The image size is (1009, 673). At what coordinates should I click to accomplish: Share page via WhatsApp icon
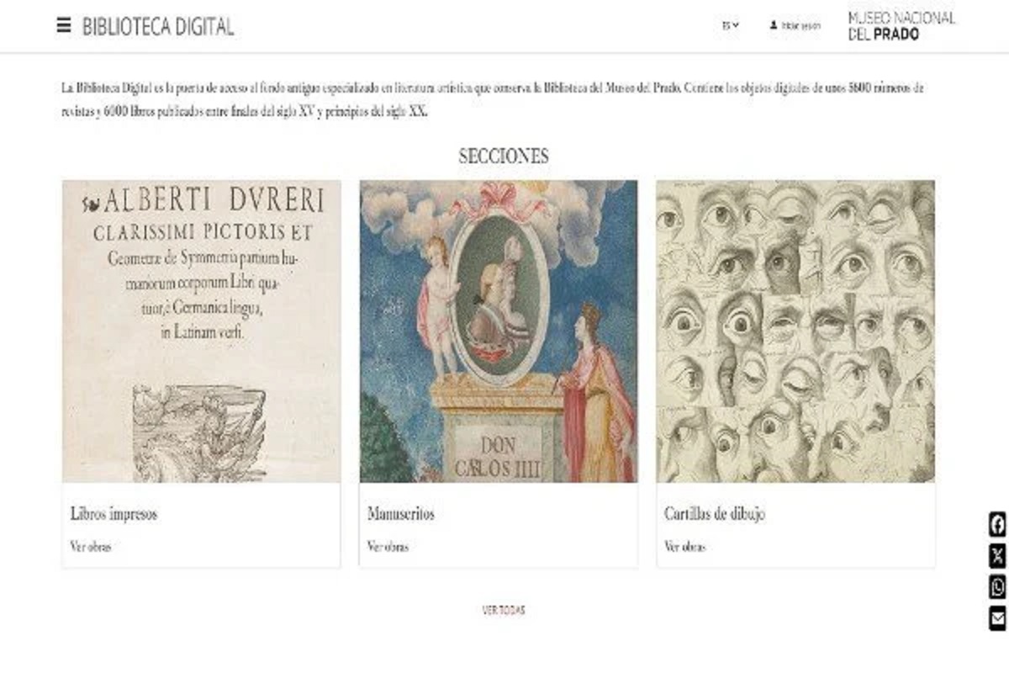(x=997, y=587)
